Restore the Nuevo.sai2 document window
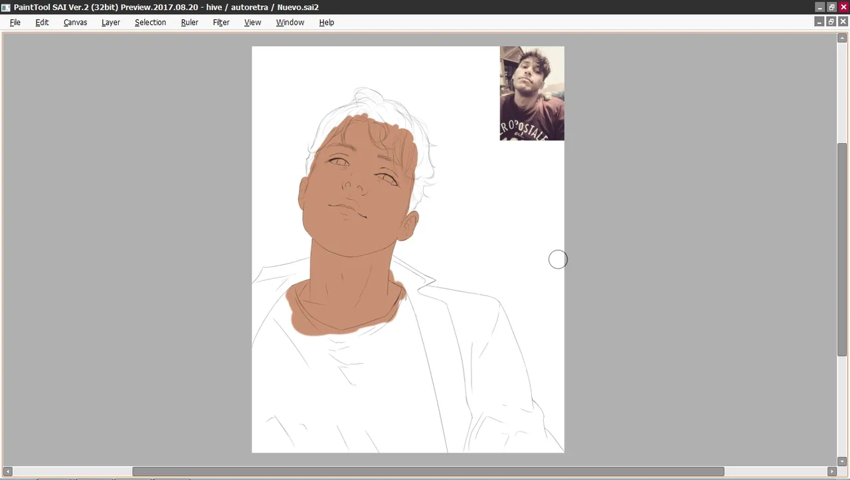This screenshot has width=850, height=480. click(831, 22)
